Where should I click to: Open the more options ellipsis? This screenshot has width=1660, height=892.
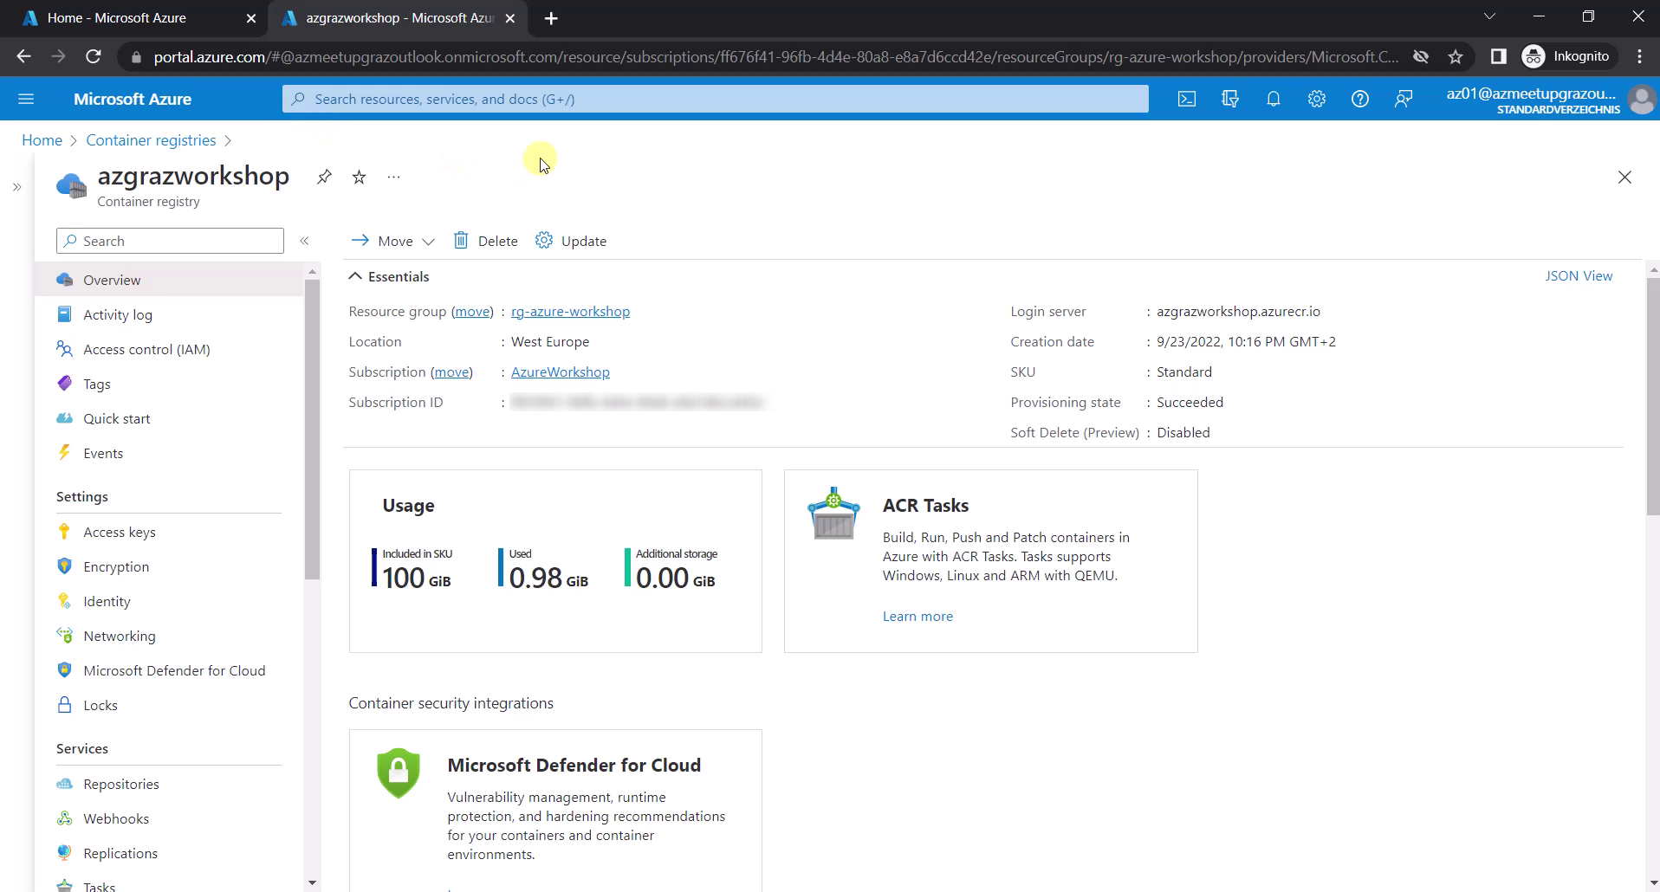tap(394, 177)
